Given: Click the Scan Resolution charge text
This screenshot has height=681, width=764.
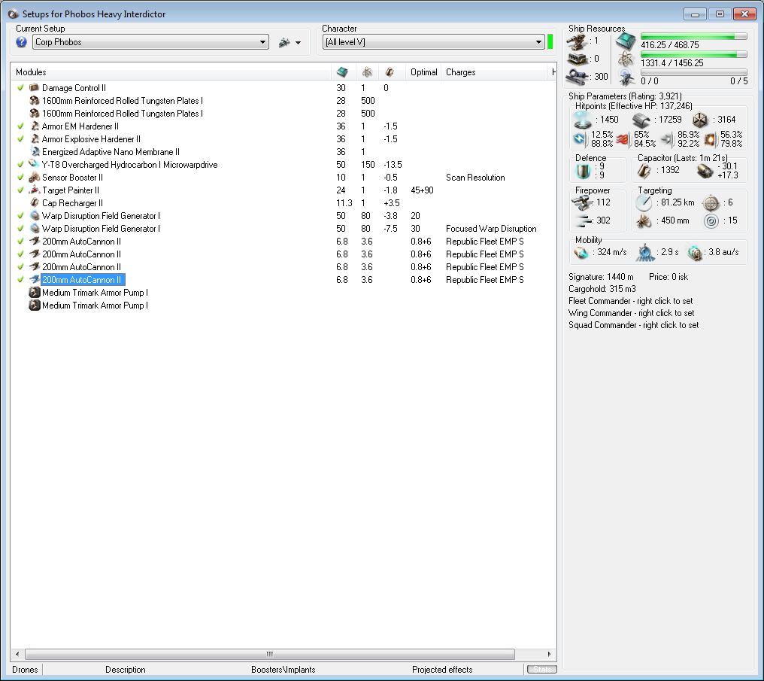Looking at the screenshot, I should (475, 178).
